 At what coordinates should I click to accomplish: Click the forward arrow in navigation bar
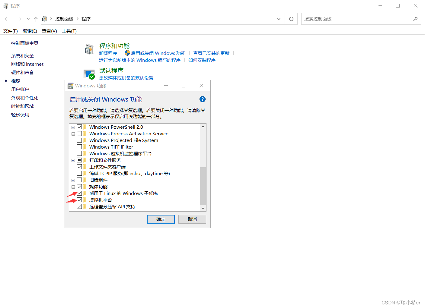pos(19,19)
